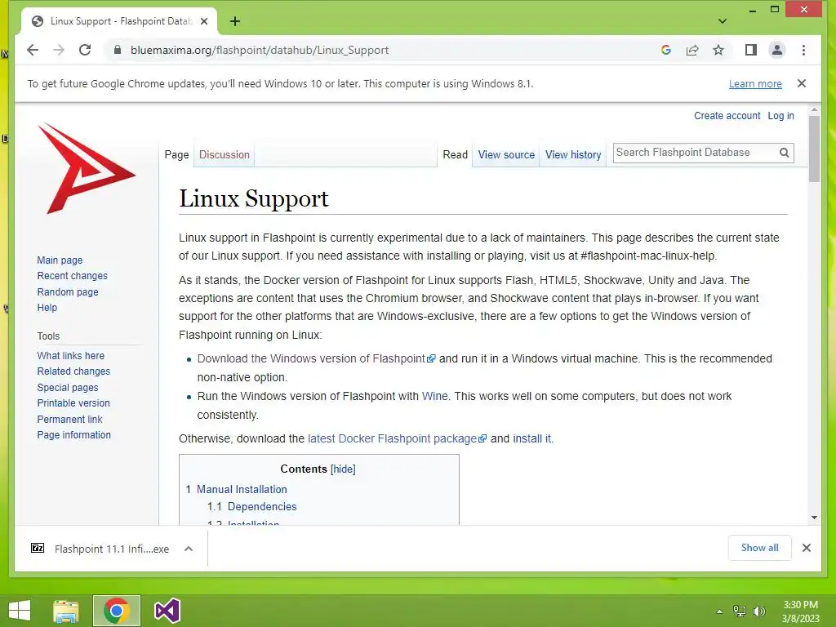Screen dimensions: 836x627
Task: Open Random page link
Action: pos(68,292)
